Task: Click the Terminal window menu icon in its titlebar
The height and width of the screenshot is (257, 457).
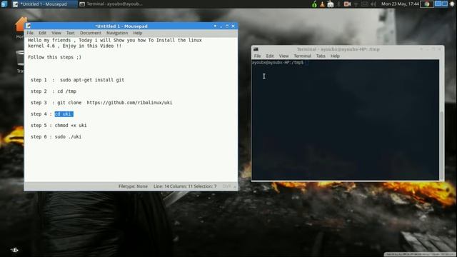Action: pyautogui.click(x=256, y=49)
